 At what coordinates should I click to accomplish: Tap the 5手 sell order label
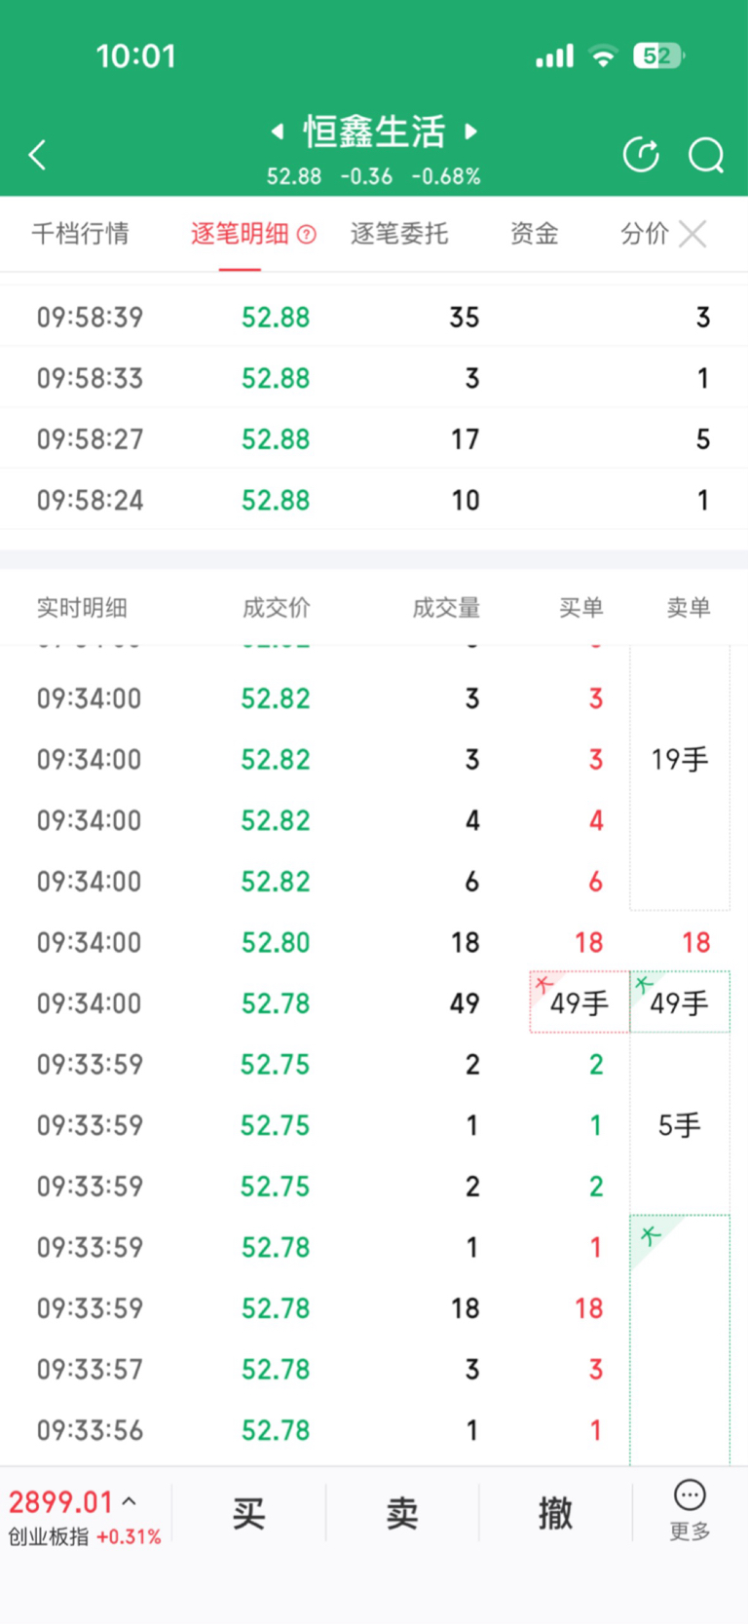pyautogui.click(x=680, y=1125)
